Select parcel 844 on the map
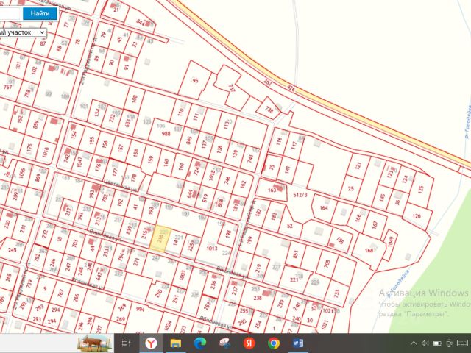 [141, 22]
